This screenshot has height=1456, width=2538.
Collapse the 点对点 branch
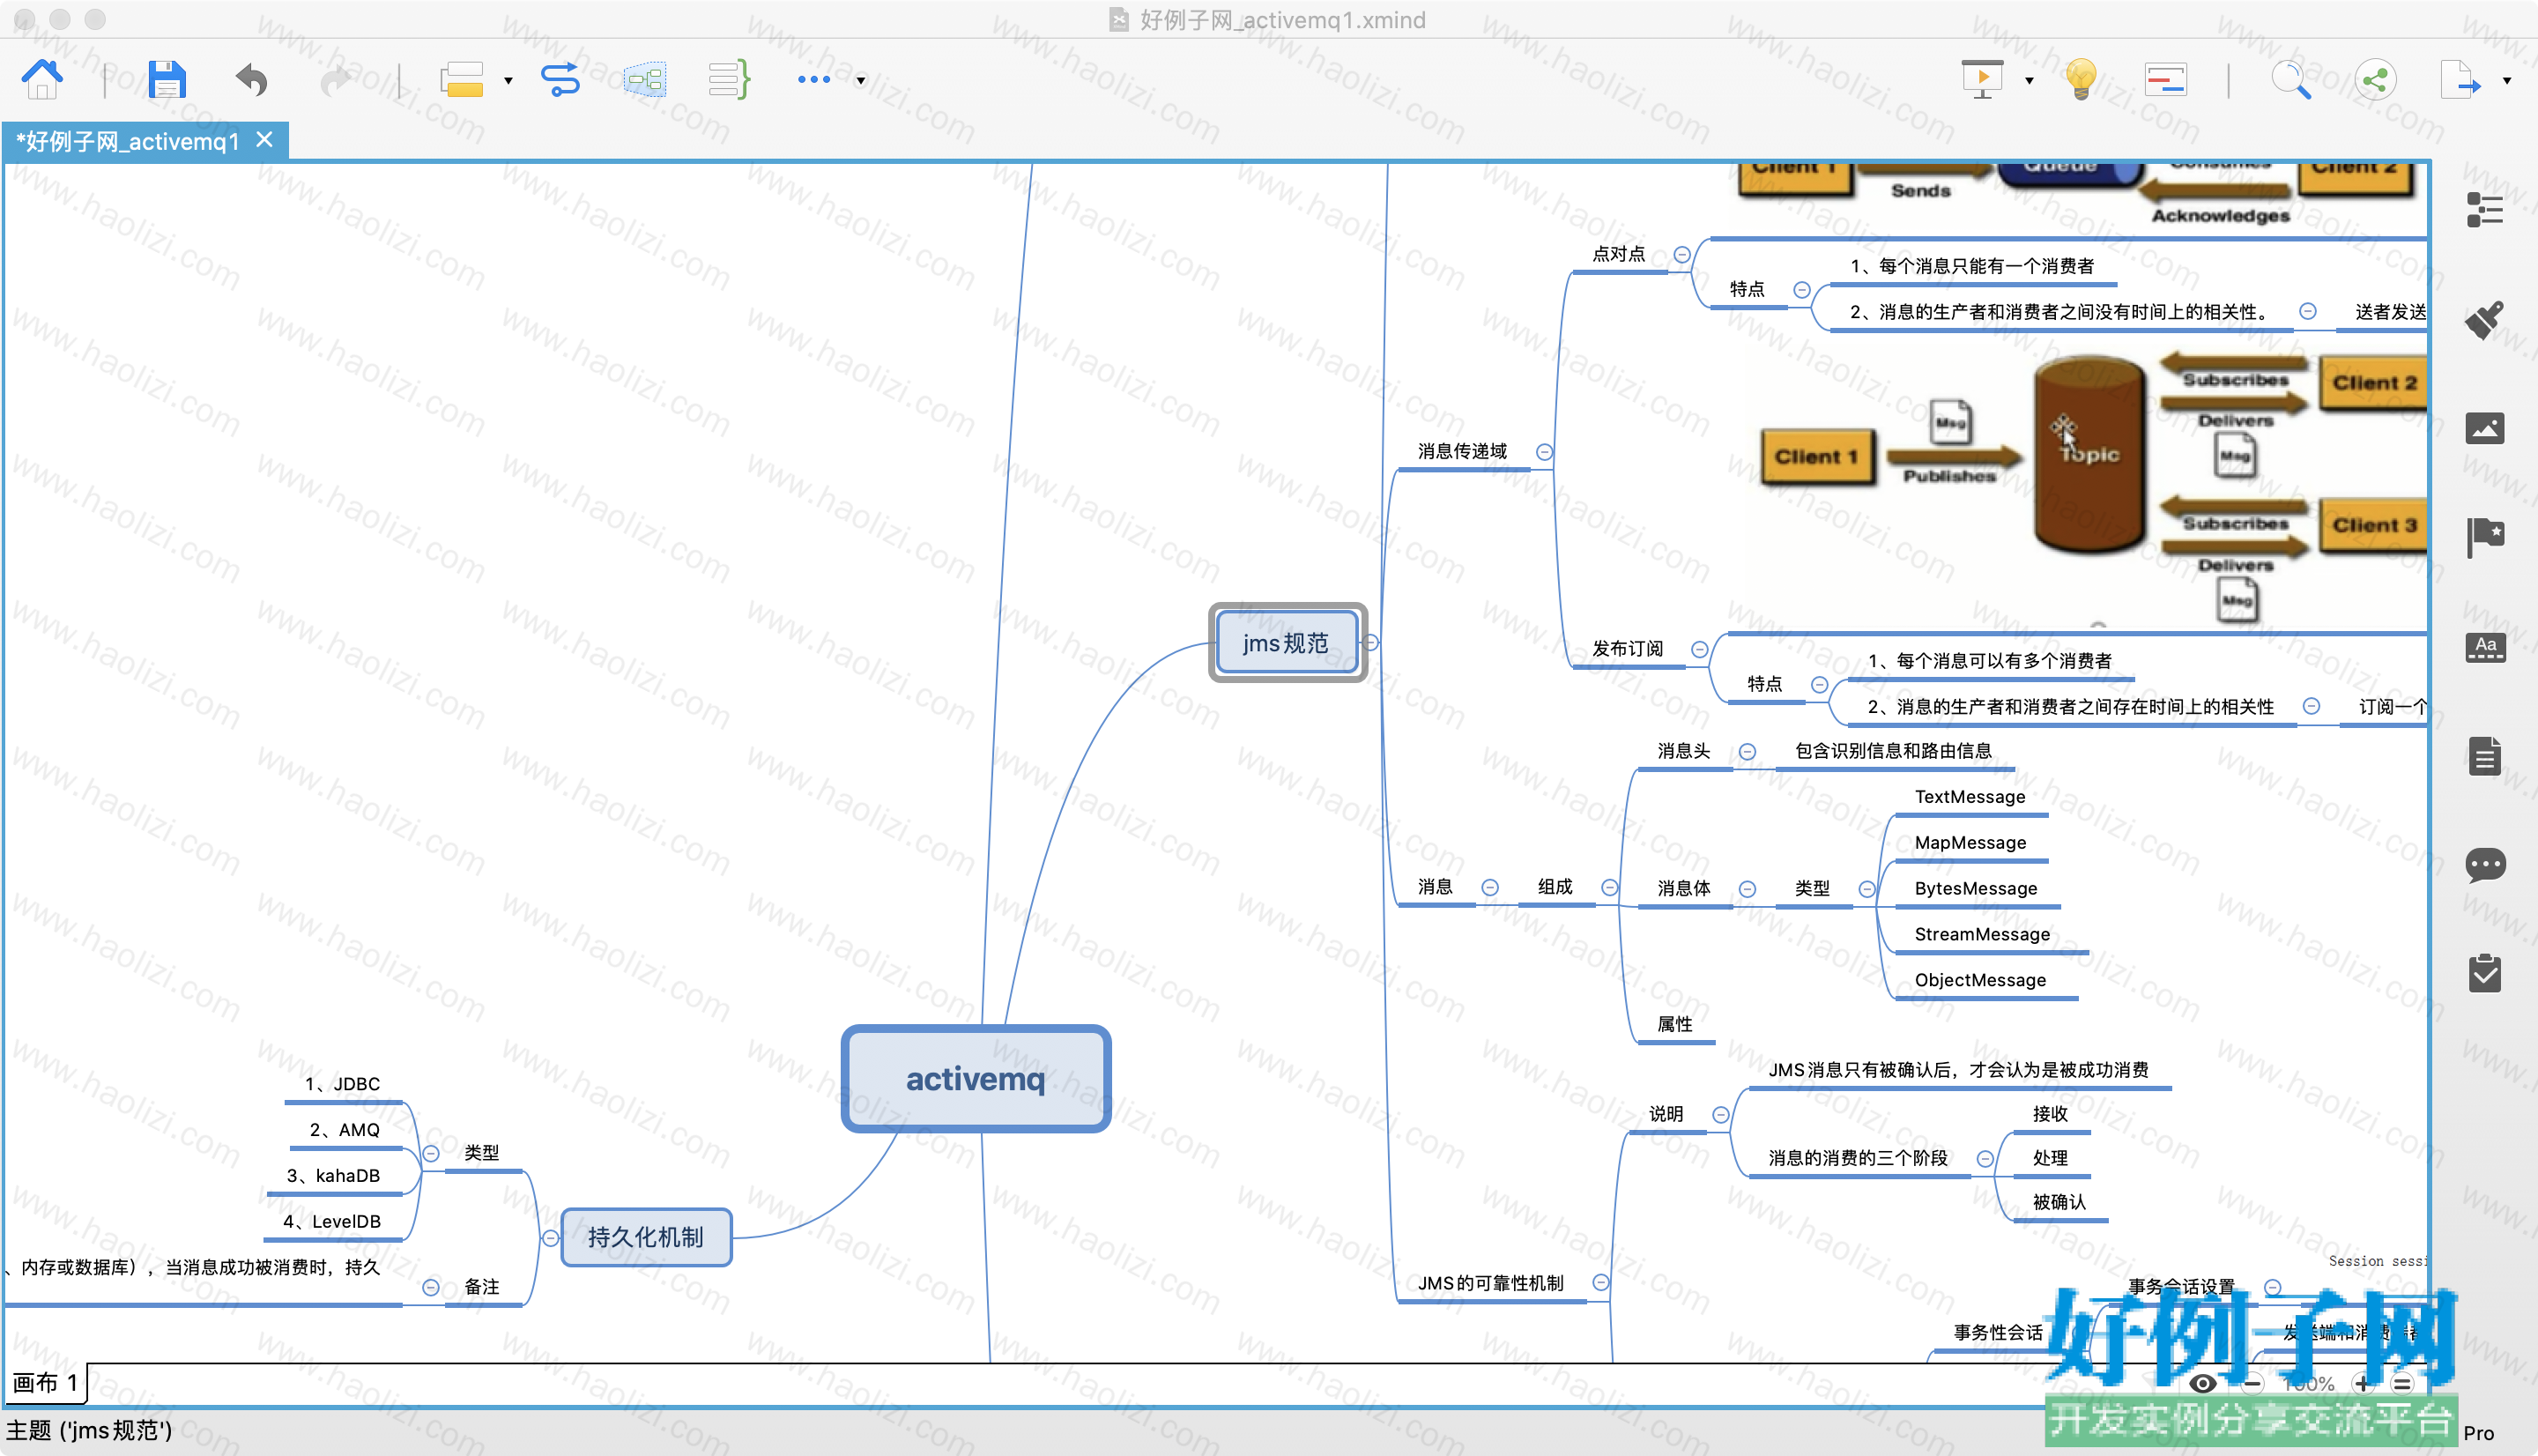[1682, 255]
